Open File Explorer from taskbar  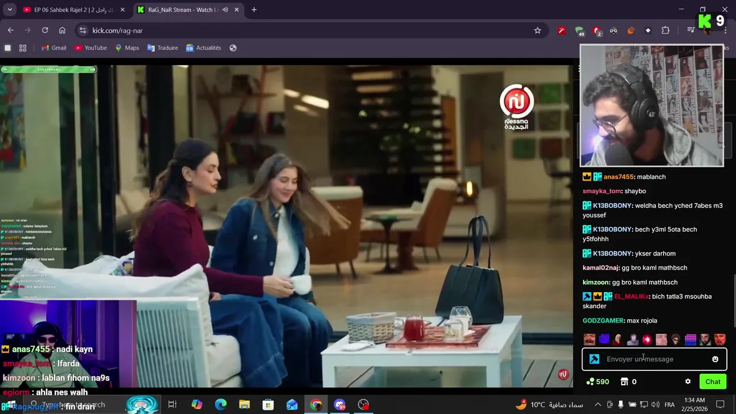click(244, 405)
